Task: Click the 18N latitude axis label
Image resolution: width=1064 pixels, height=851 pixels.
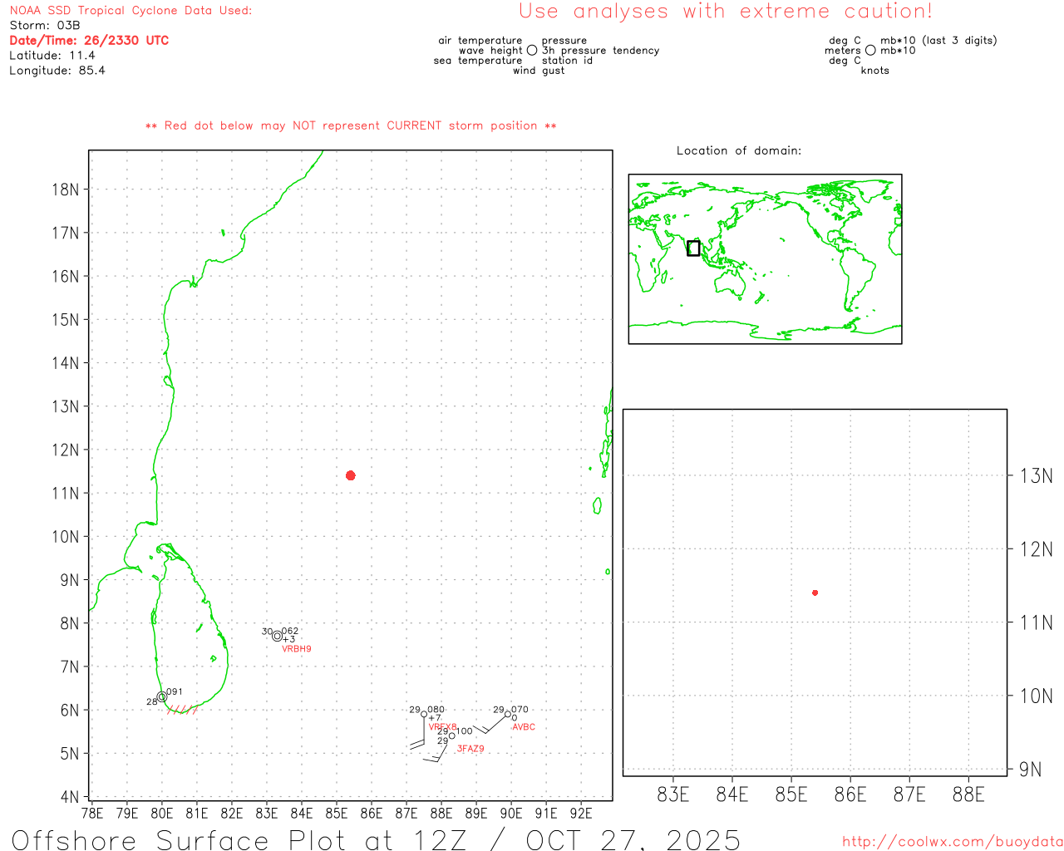Action: coord(65,189)
